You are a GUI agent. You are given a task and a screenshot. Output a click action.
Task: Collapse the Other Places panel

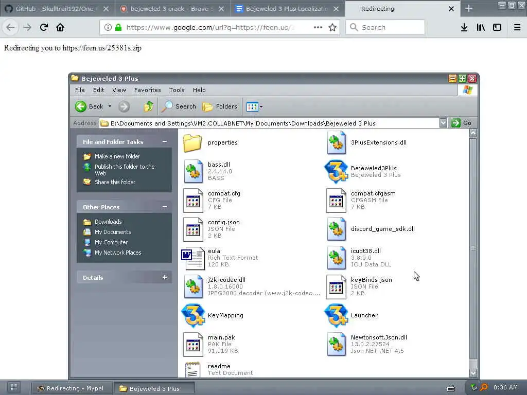coord(165,207)
